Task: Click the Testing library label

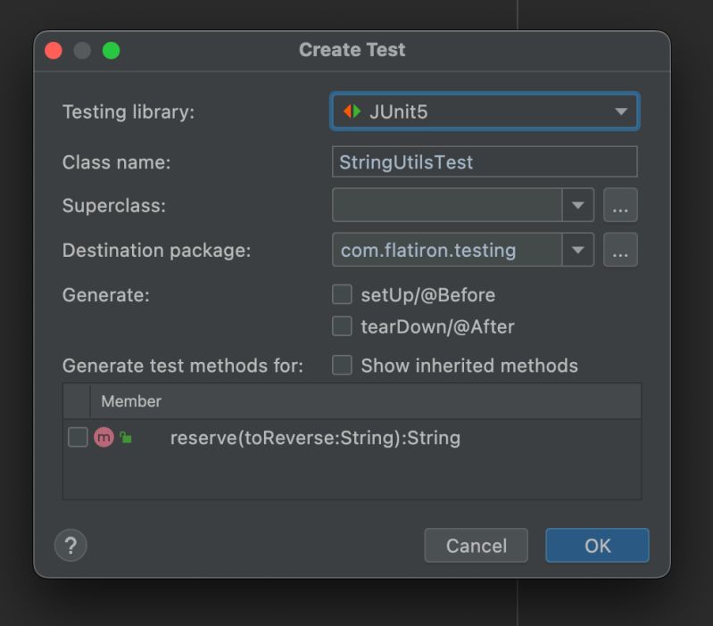Action: [x=129, y=111]
